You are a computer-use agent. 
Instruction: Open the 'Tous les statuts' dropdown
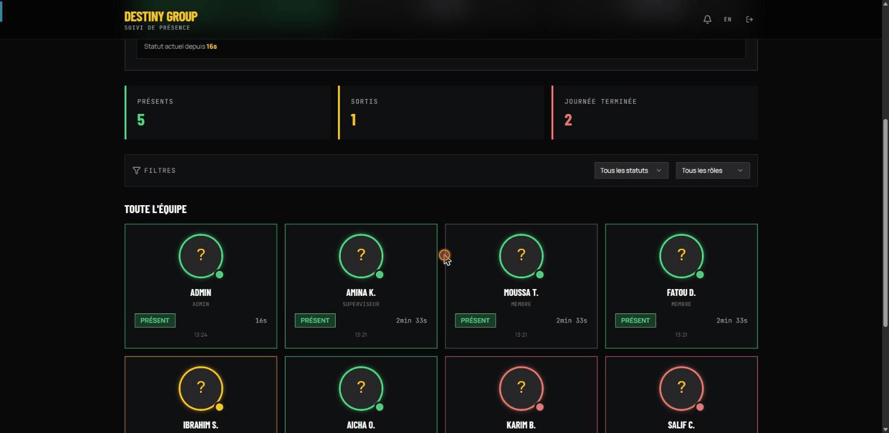[x=631, y=171]
